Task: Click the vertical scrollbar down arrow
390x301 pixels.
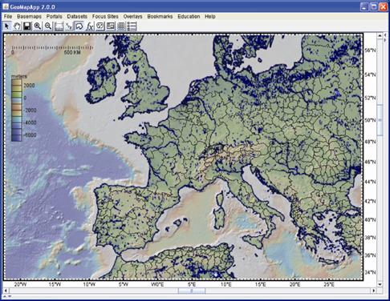Action: (x=380, y=285)
